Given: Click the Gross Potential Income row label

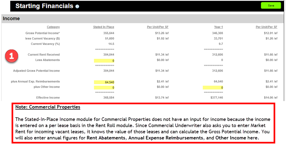Looking at the screenshot, I should [x=43, y=33].
